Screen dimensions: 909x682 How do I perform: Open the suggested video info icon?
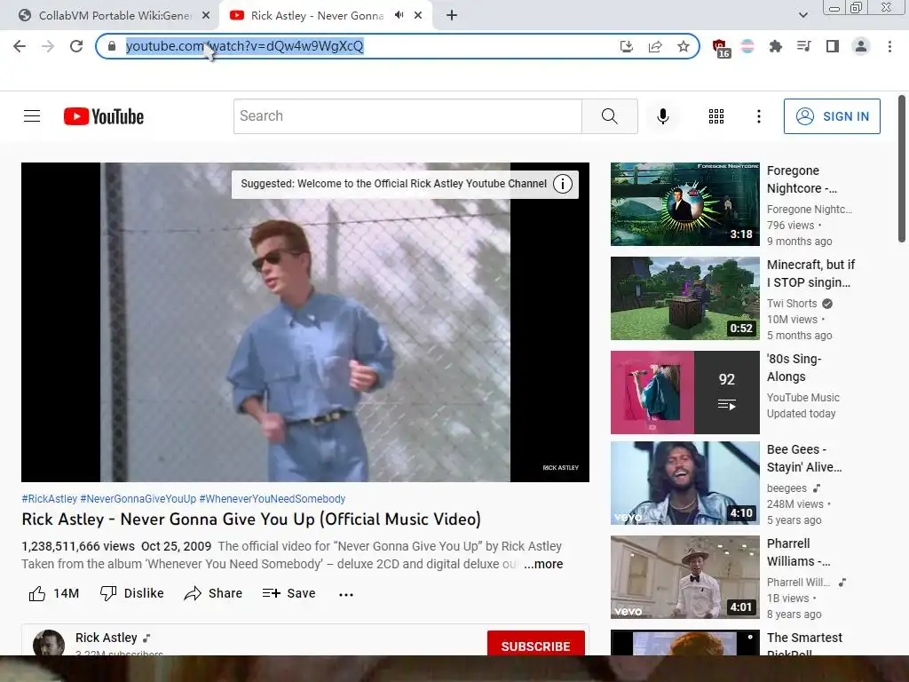(x=562, y=184)
